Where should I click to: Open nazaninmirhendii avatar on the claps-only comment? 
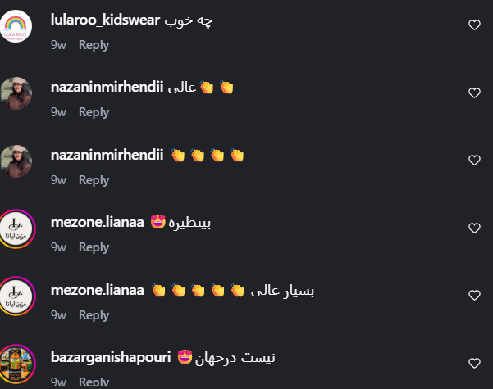[16, 161]
